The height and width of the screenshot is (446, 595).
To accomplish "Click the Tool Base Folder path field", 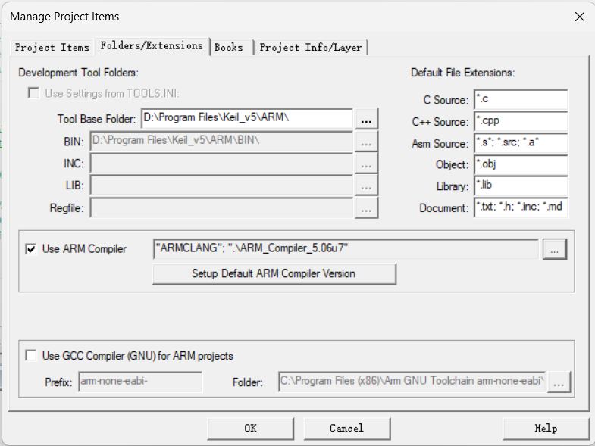I will click(x=247, y=118).
